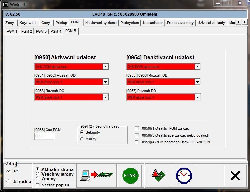Choose the Vsechny strany option

pyautogui.click(x=38, y=174)
